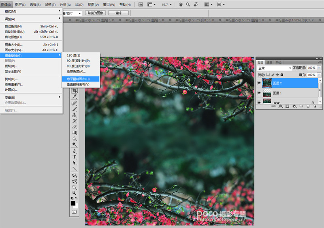Select the Clone Stamp tool

(x=75, y=115)
